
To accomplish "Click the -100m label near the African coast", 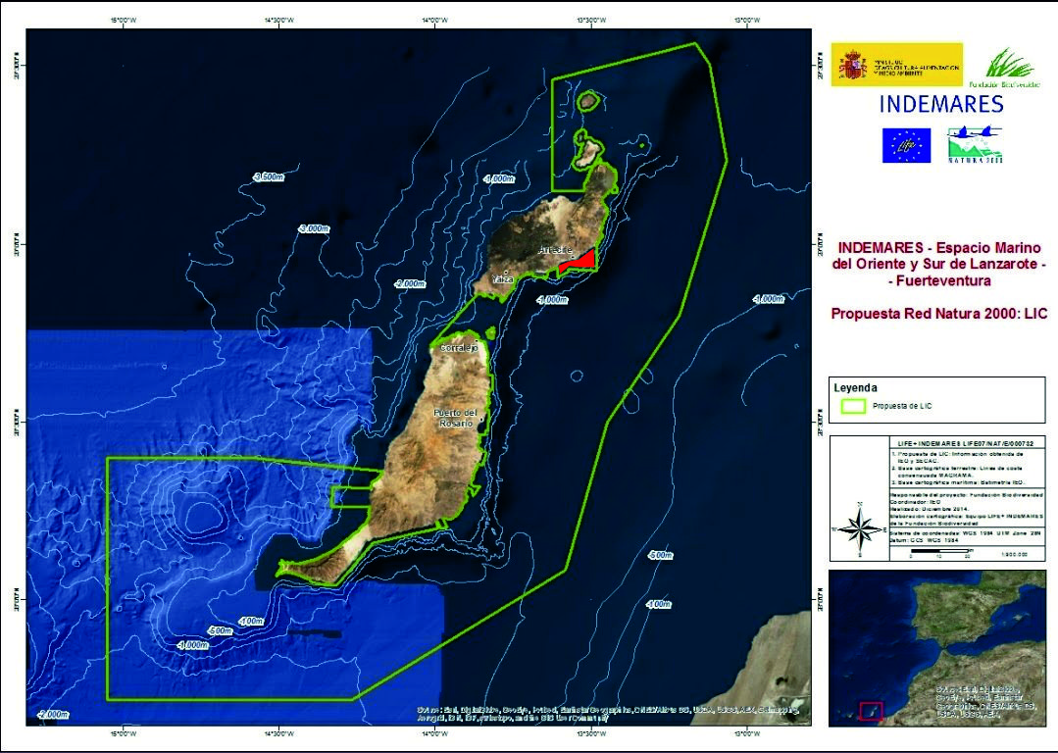I will [659, 605].
